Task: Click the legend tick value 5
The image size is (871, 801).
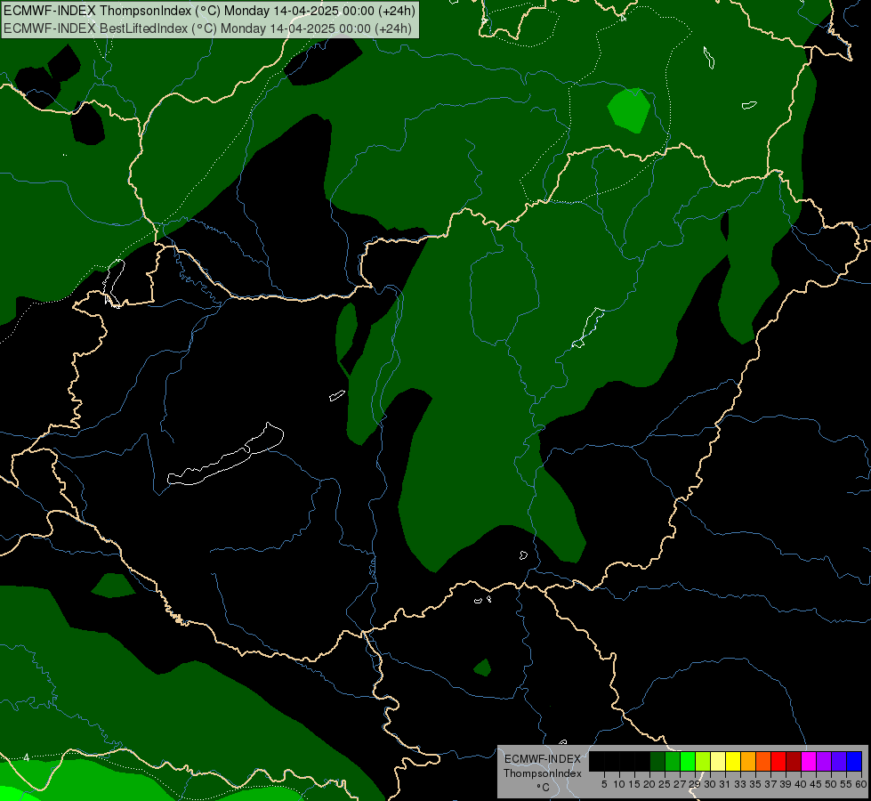Action: point(604,784)
